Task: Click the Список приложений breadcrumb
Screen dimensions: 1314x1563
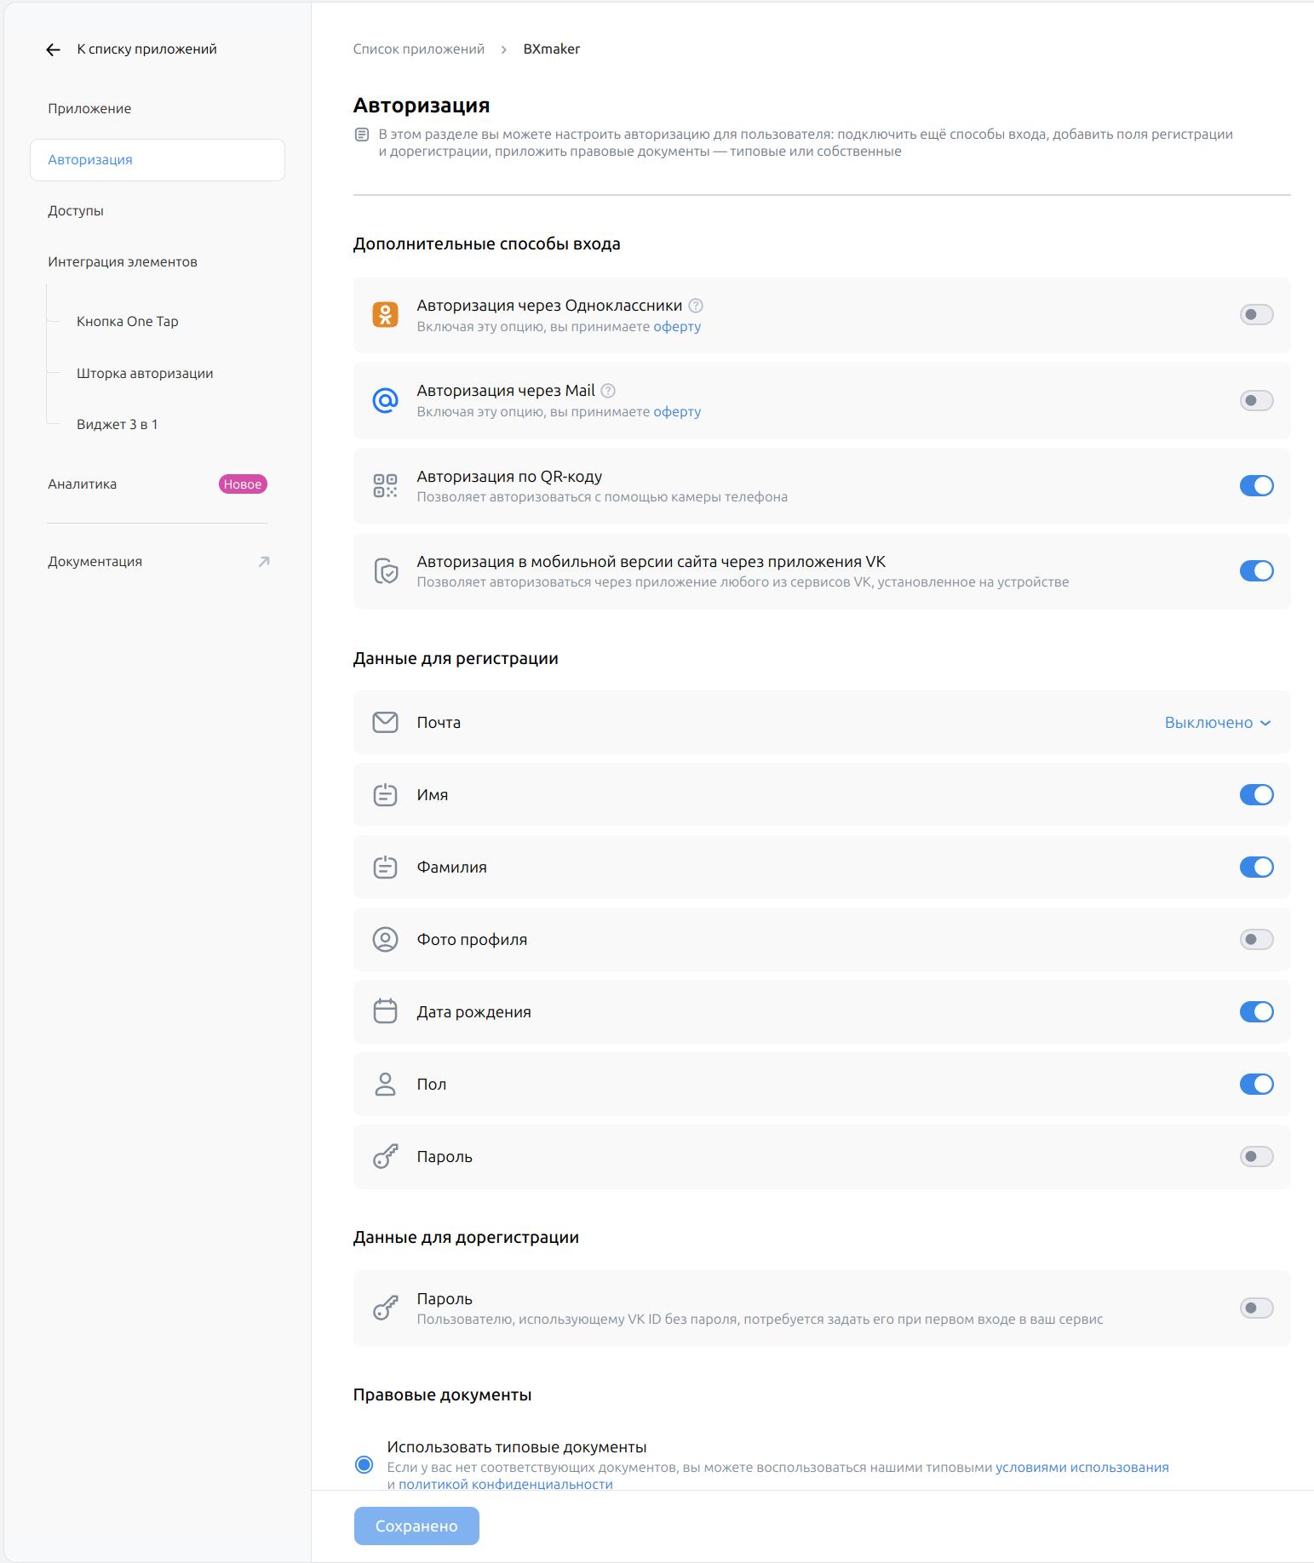Action: (x=419, y=49)
